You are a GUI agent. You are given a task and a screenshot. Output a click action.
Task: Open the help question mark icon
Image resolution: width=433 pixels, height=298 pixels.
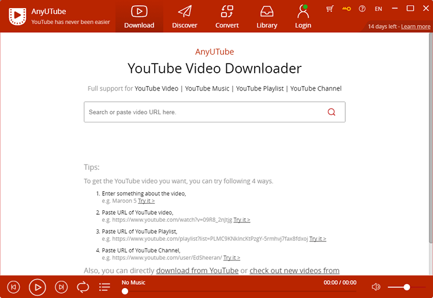(x=362, y=9)
